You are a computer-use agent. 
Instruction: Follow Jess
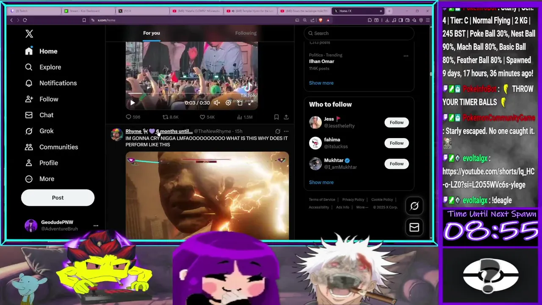tap(396, 122)
